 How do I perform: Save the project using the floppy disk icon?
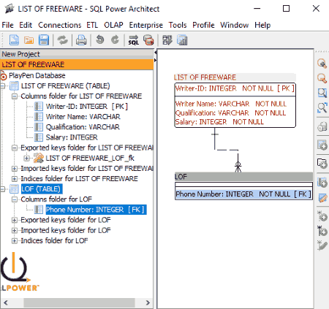44,40
